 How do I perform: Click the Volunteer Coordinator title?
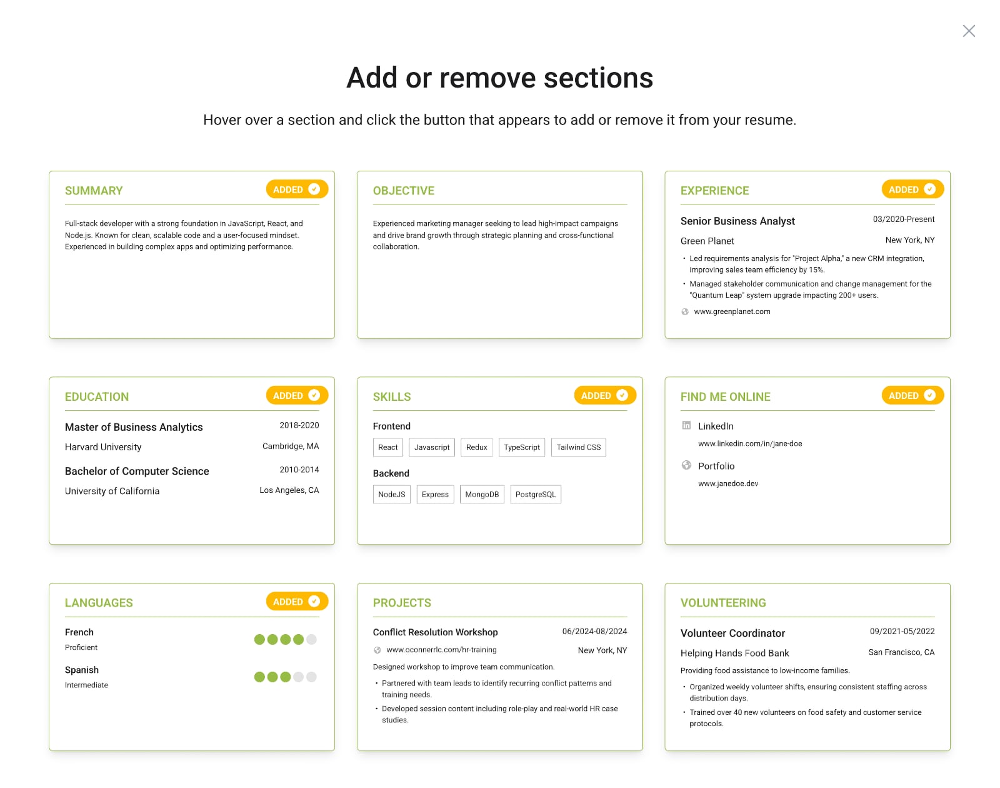coord(732,634)
